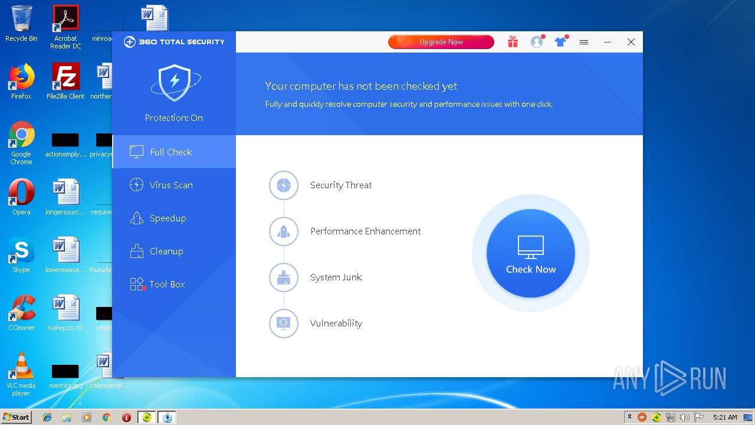Select the makepop.rtf document

[65, 312]
